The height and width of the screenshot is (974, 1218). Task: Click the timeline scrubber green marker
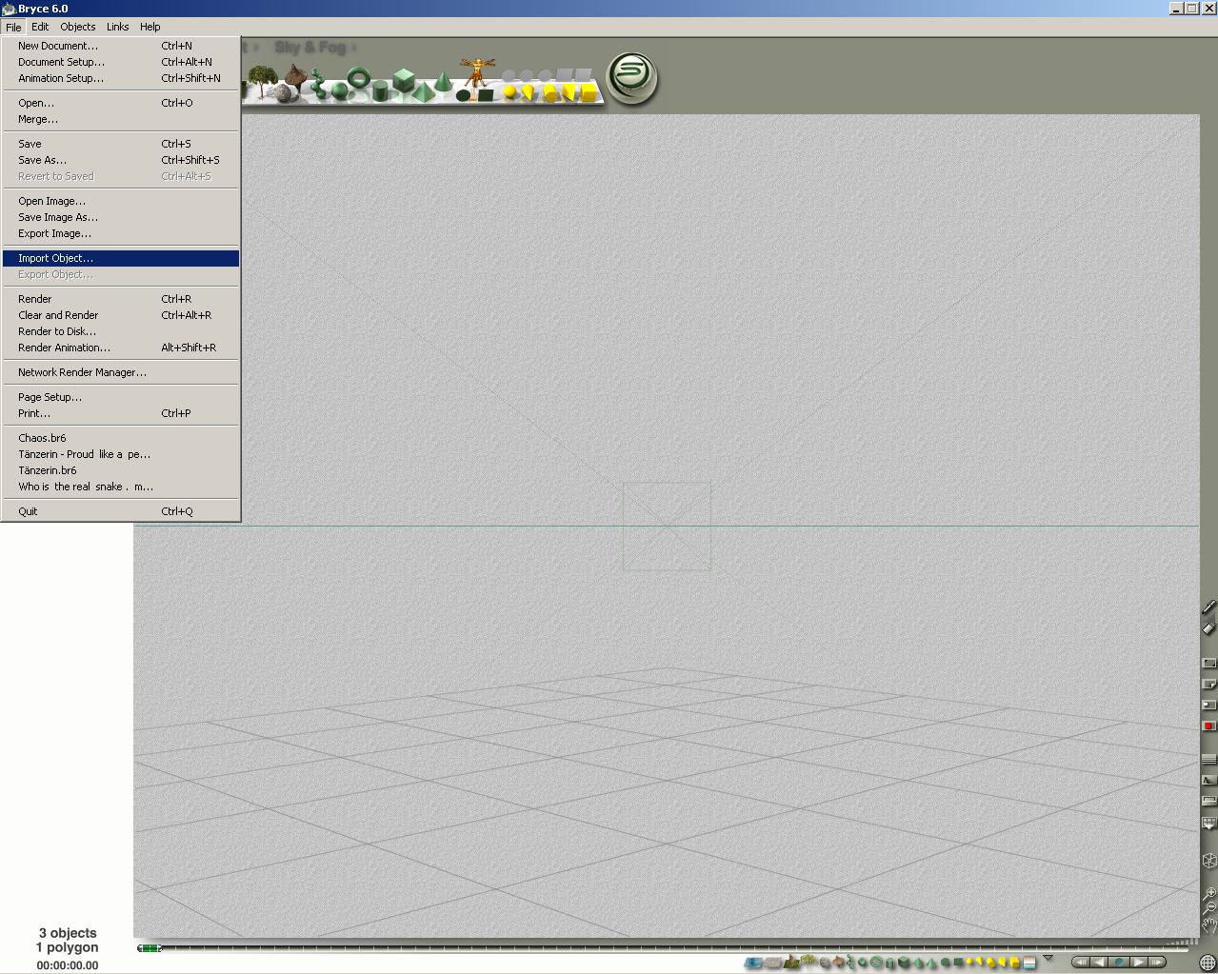150,948
